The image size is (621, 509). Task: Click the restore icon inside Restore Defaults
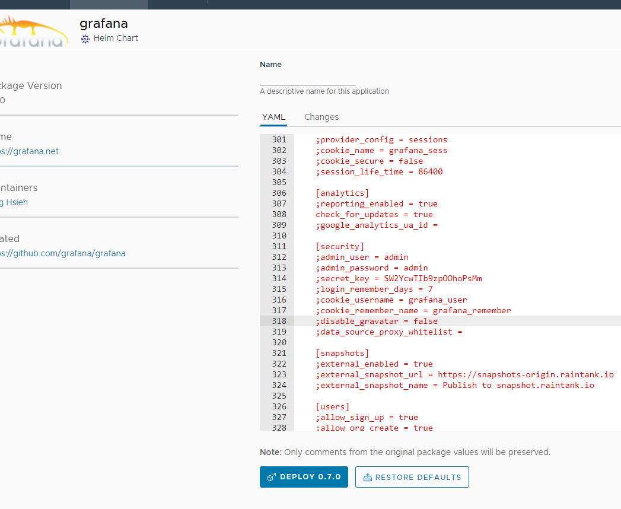(367, 477)
